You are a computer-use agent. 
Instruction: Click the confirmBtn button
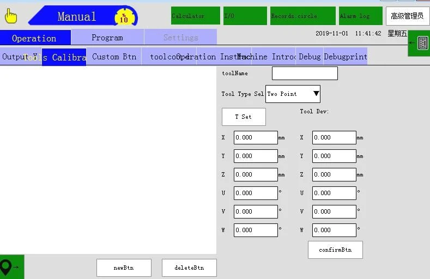[x=335, y=250]
